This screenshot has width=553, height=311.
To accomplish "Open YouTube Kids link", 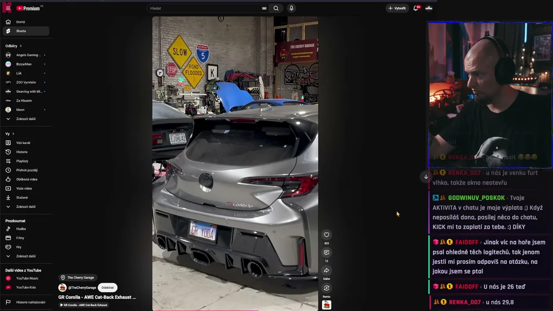I will pyautogui.click(x=26, y=287).
